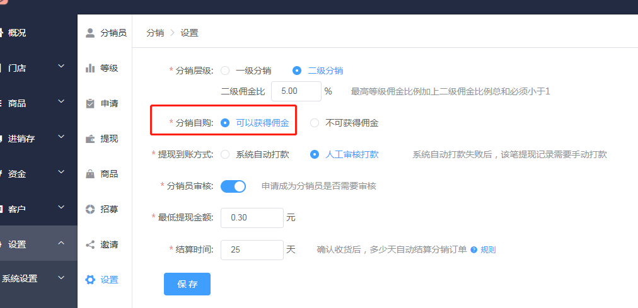This screenshot has height=308, width=638.
Task: Open the 规则 link
Action: point(488,249)
